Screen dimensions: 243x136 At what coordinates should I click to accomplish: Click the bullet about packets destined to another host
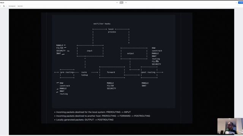pos(102,116)
